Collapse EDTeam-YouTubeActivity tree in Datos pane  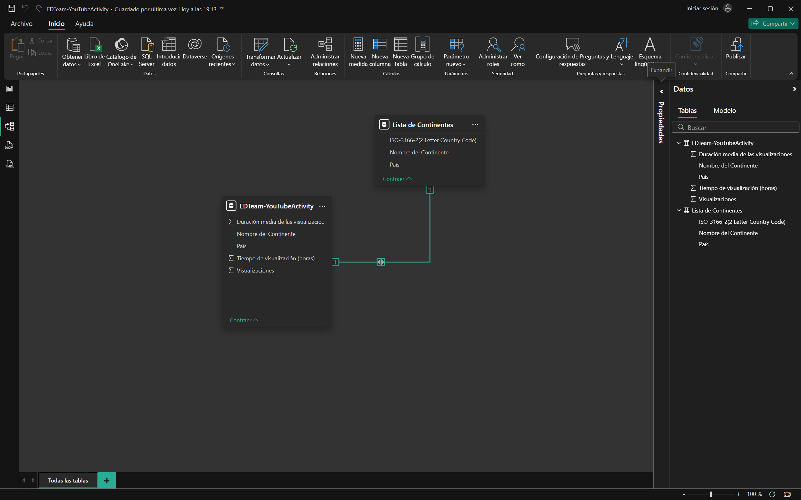(679, 143)
